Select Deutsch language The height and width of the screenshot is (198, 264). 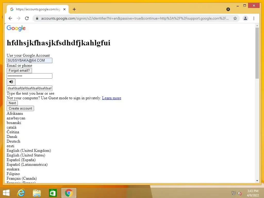pos(13,141)
